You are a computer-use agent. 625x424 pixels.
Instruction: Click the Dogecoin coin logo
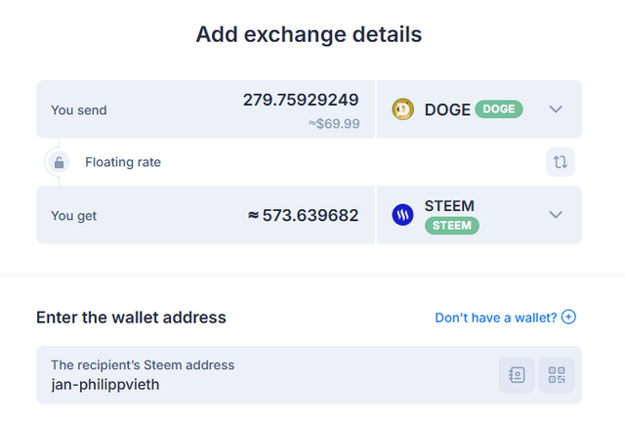tap(403, 109)
